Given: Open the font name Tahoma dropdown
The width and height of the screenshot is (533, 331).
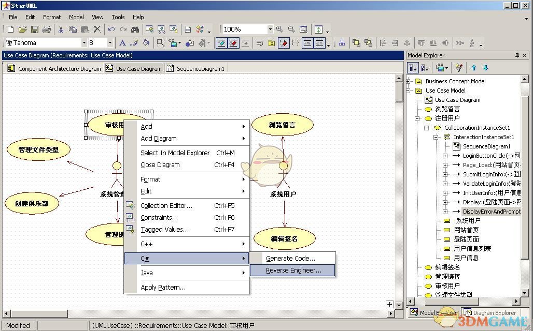Looking at the screenshot, I should [x=84, y=43].
